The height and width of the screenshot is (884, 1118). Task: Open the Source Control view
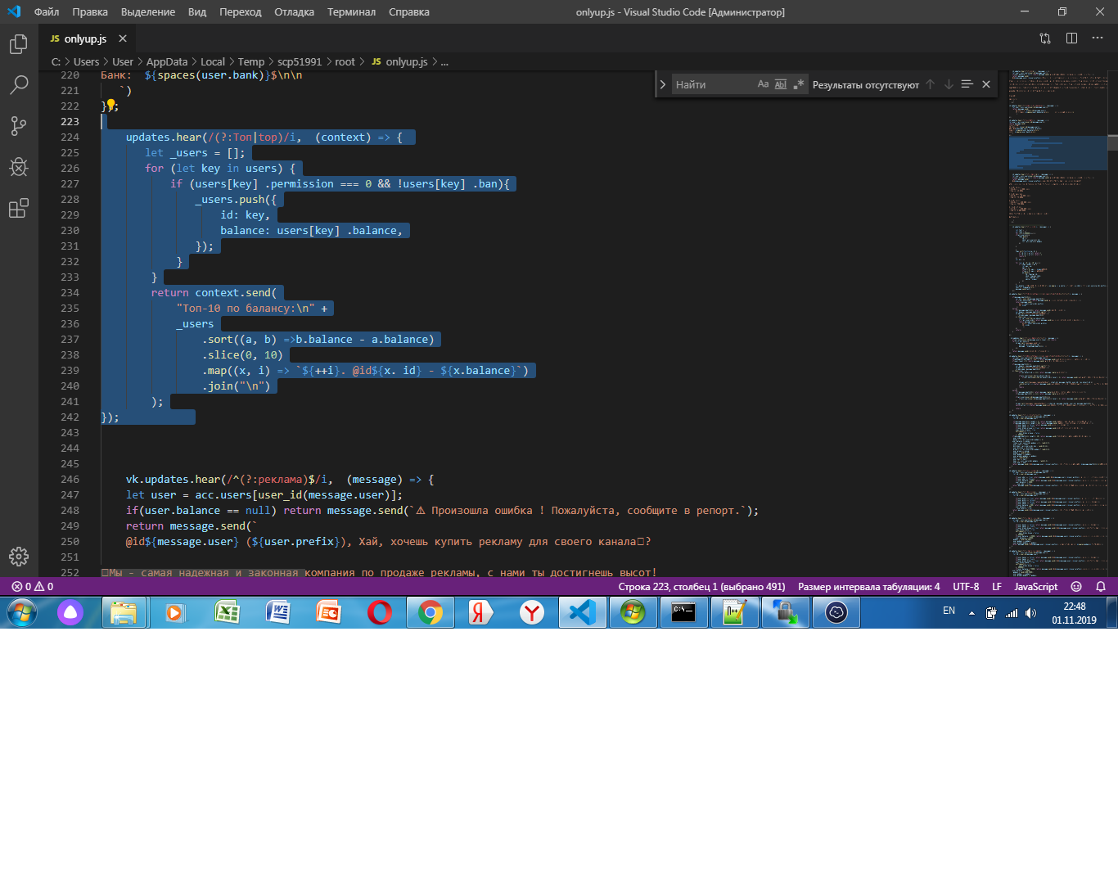pyautogui.click(x=19, y=125)
